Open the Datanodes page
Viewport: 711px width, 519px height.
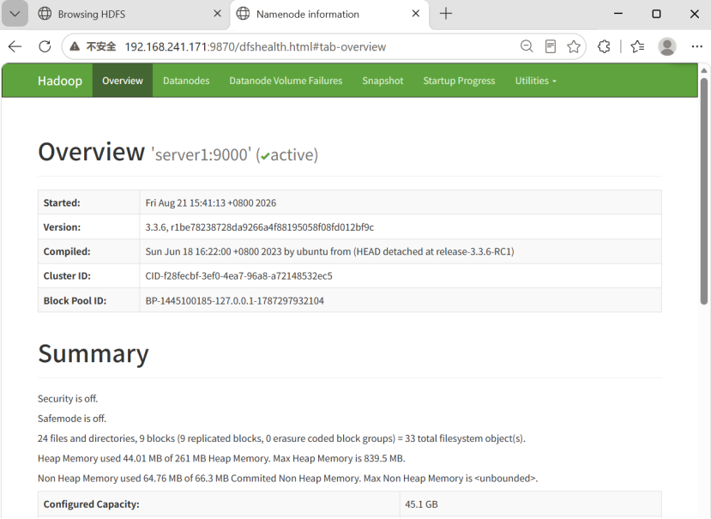point(186,81)
